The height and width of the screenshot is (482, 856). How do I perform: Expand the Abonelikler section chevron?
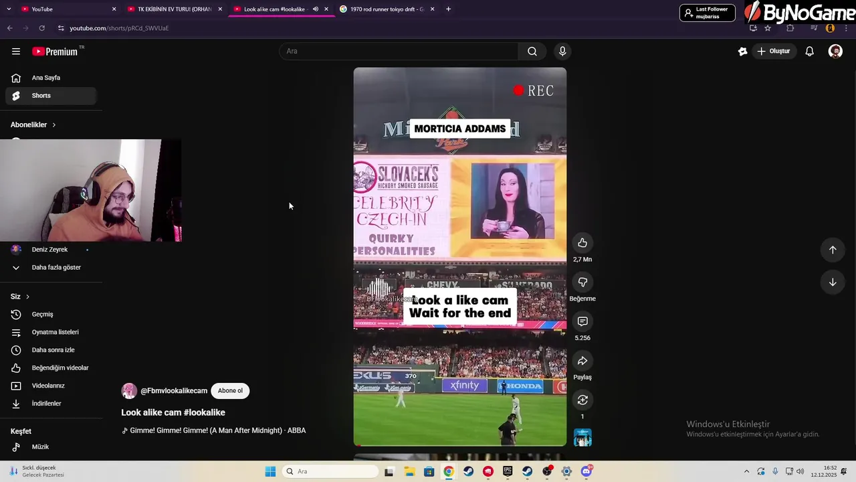pyautogui.click(x=54, y=125)
